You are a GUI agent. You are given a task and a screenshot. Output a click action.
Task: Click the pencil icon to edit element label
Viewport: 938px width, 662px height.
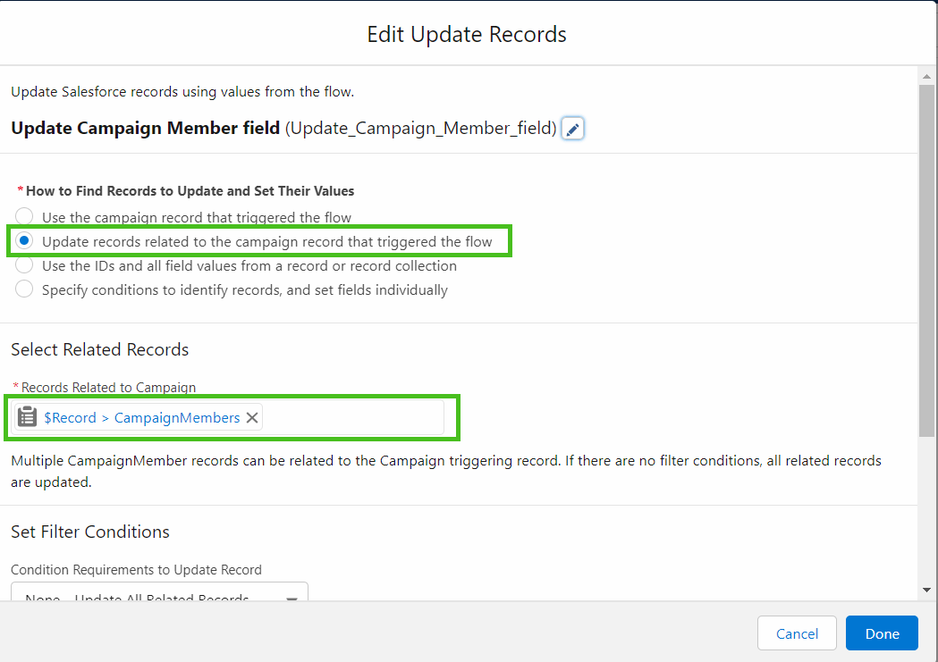[x=572, y=128]
